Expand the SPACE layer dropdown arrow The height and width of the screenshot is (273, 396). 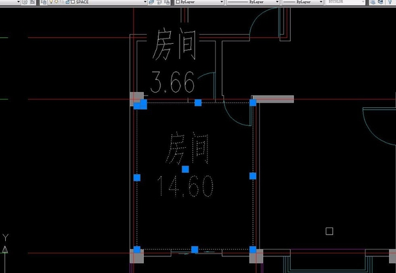[145, 2]
